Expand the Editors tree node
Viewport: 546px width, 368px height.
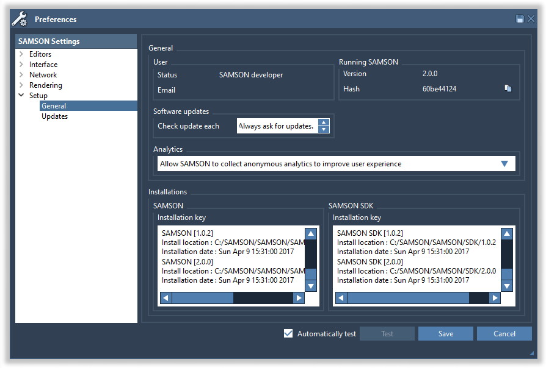21,54
